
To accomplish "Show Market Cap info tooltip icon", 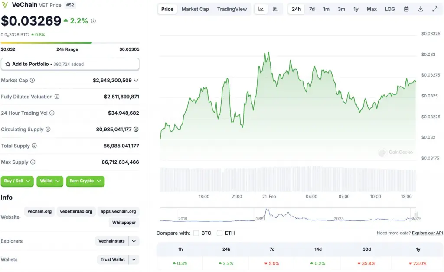I will coord(32,80).
